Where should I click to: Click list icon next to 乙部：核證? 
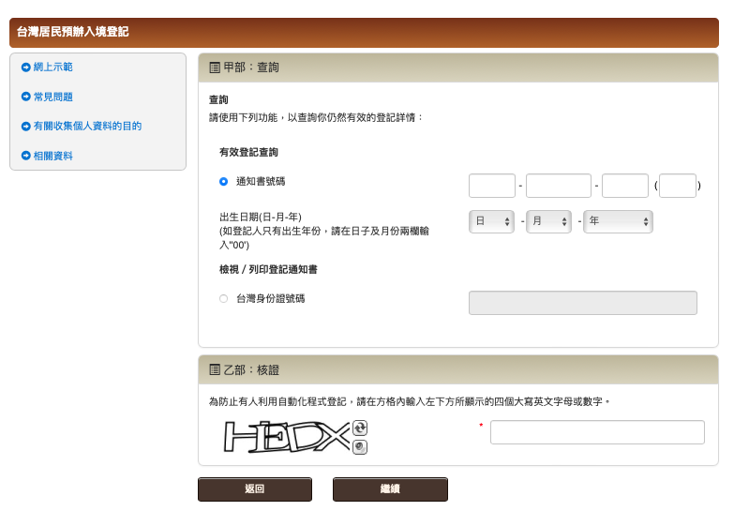[x=215, y=370]
